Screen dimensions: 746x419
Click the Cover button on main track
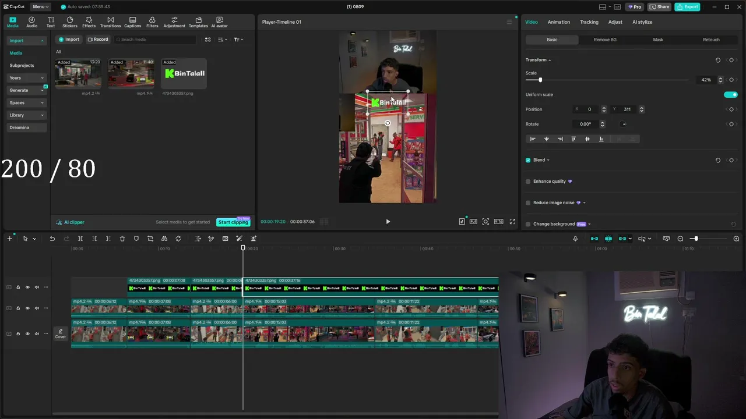coord(61,333)
